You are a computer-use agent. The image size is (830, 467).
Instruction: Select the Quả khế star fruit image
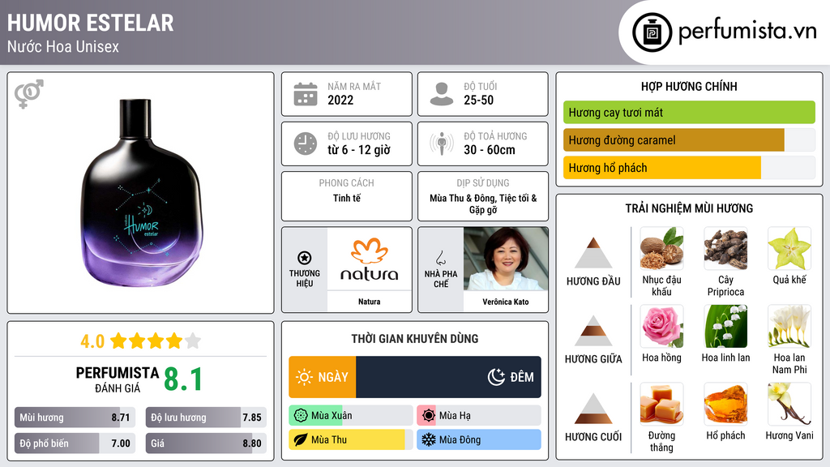[789, 248]
